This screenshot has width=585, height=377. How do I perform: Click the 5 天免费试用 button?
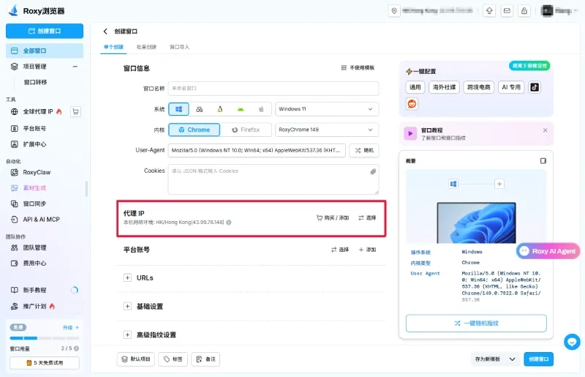point(45,363)
